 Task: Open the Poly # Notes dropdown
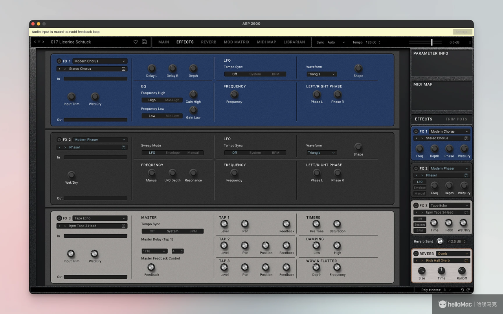click(x=448, y=290)
